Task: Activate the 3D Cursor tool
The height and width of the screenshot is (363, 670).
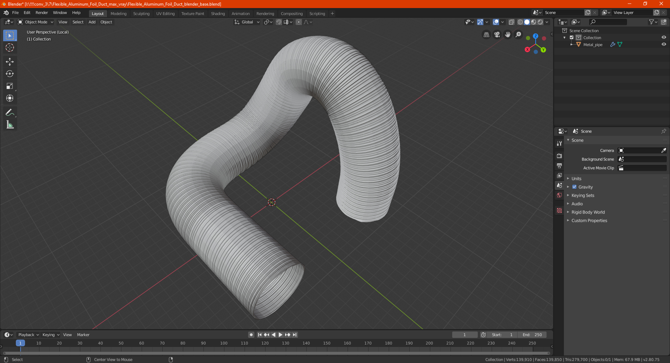Action: tap(10, 47)
